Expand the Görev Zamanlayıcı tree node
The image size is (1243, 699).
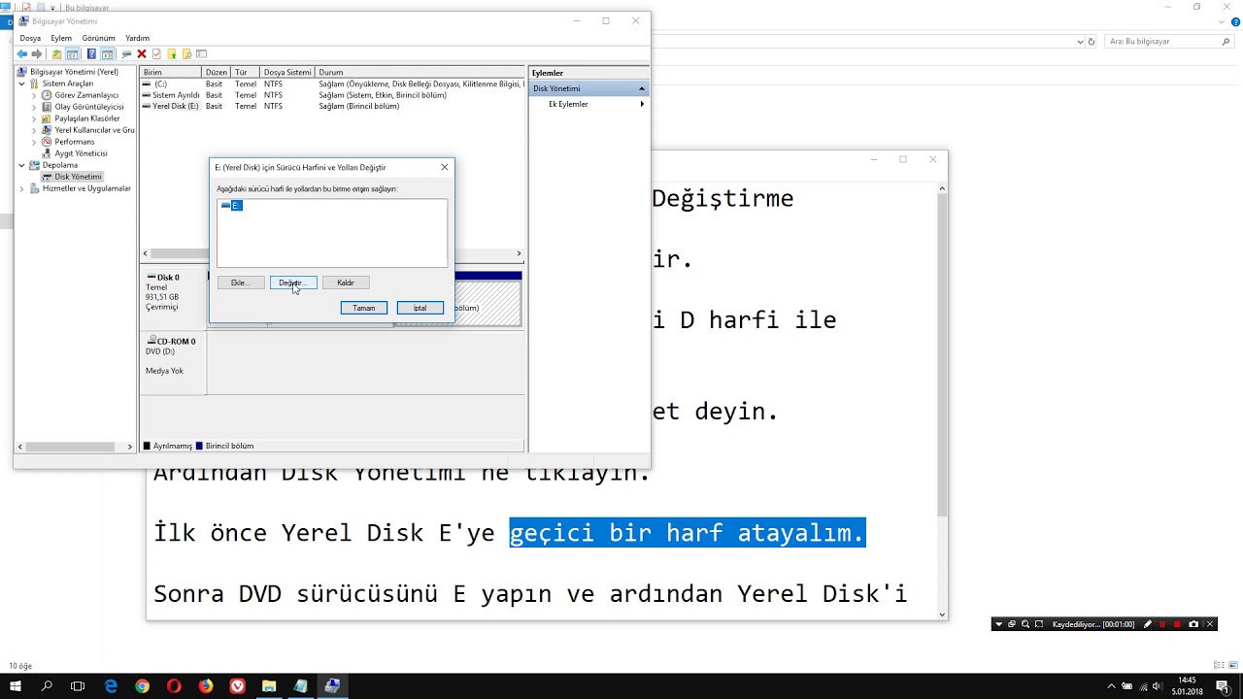click(x=34, y=95)
